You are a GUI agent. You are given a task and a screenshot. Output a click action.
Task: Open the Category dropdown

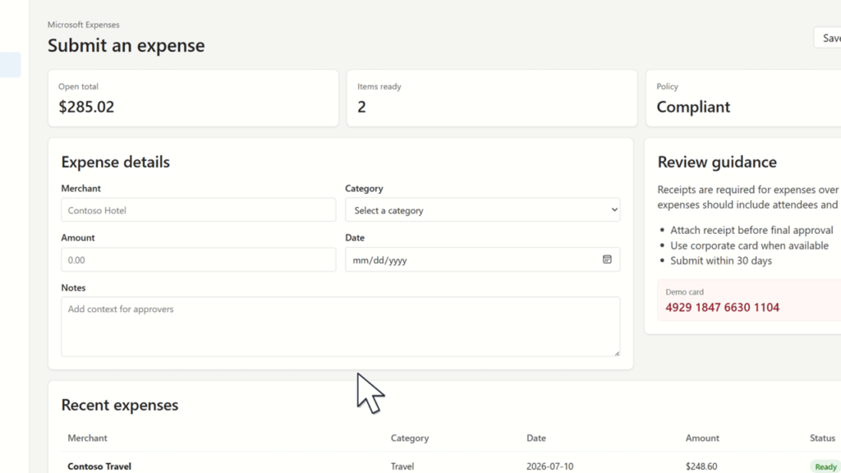pyautogui.click(x=482, y=210)
